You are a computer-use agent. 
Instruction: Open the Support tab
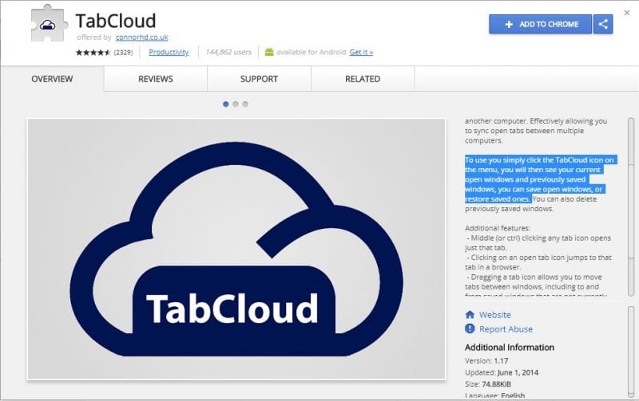(x=259, y=79)
